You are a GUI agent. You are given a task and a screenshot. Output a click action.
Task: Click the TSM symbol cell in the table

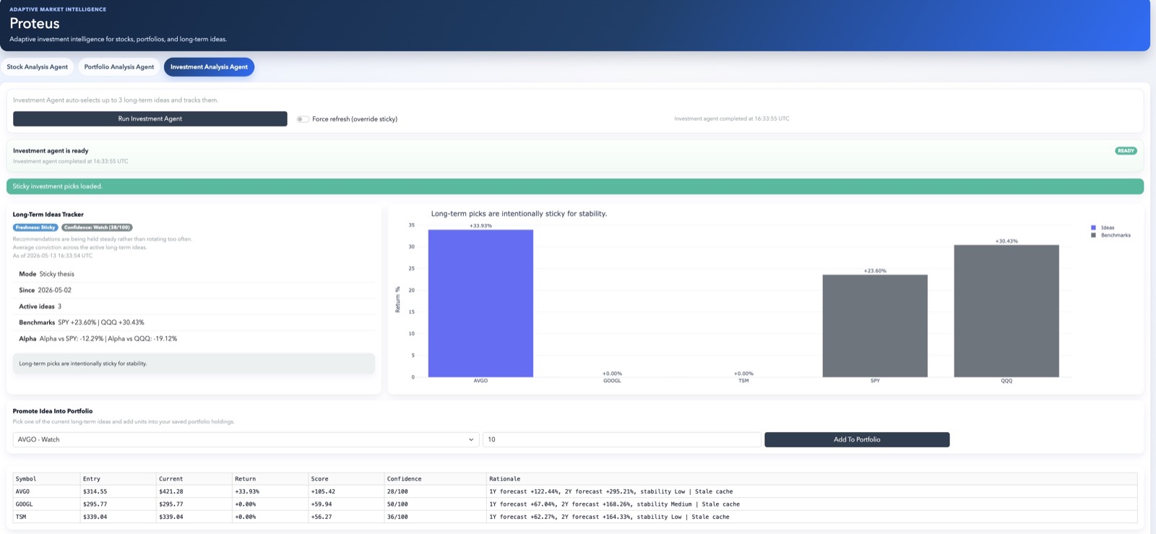pos(46,517)
